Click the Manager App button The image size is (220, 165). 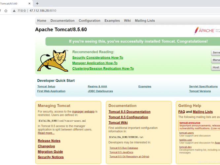tap(216, 60)
